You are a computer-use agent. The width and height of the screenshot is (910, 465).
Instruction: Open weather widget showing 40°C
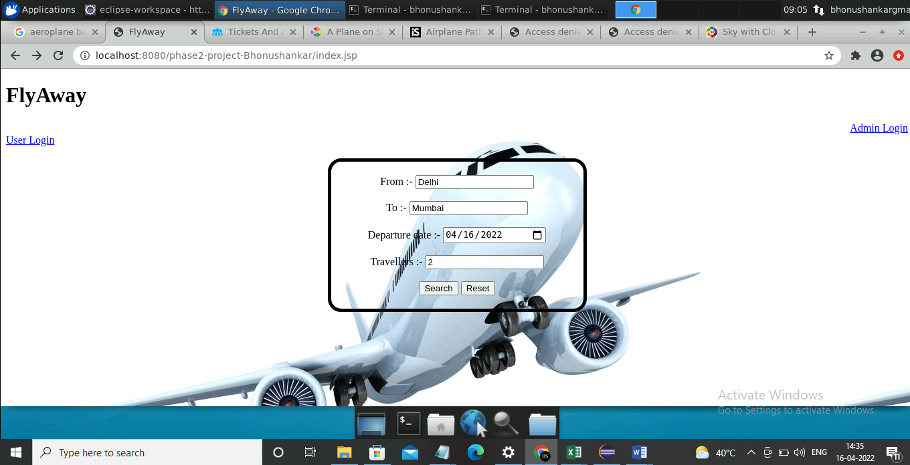click(x=715, y=452)
